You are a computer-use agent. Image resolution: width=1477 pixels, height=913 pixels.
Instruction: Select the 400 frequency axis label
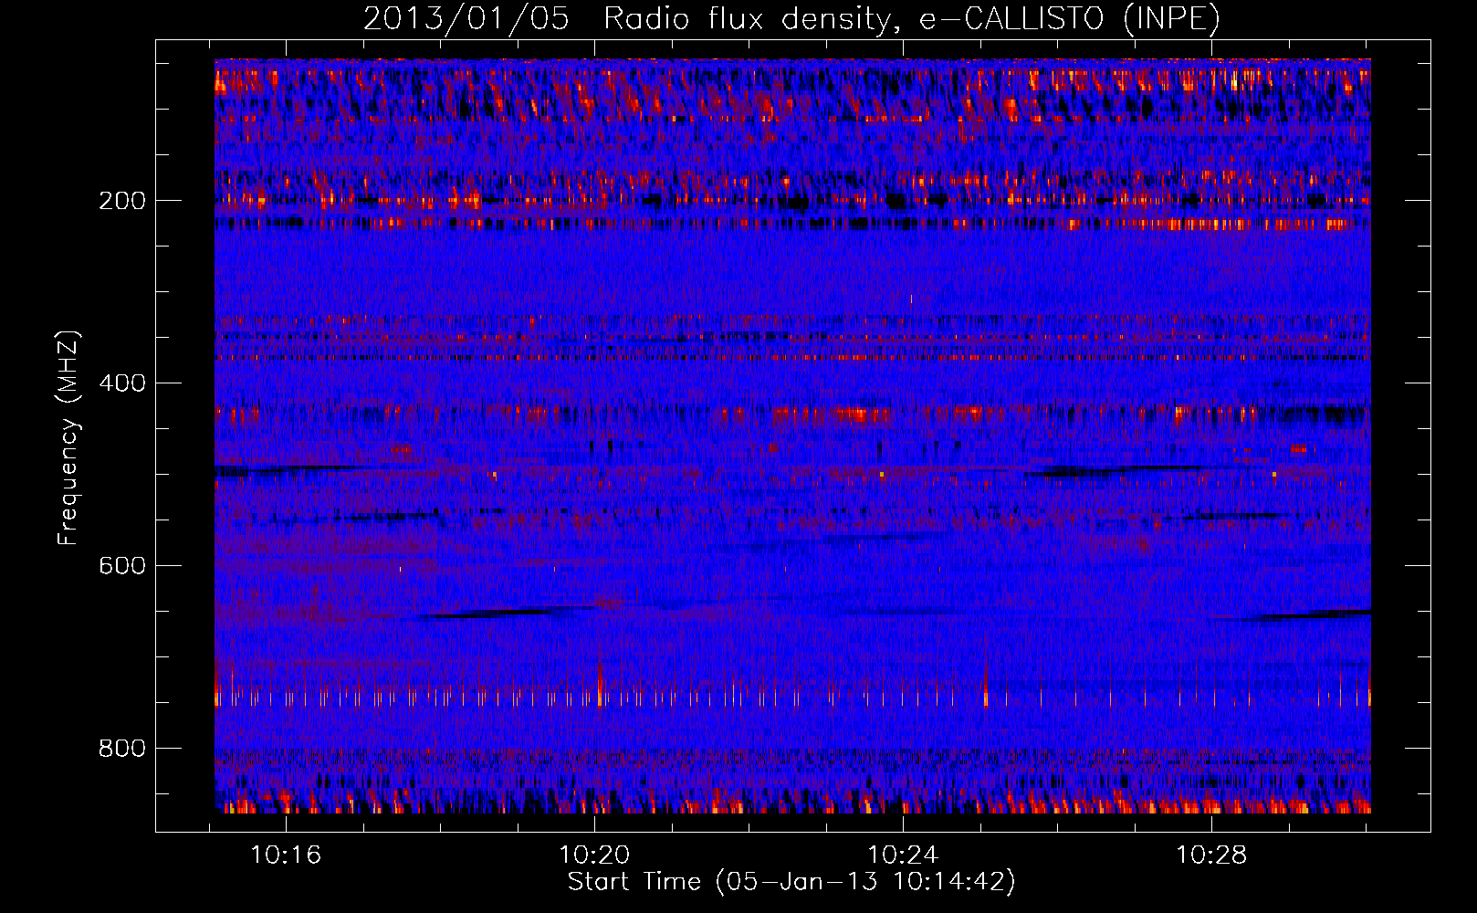click(122, 383)
